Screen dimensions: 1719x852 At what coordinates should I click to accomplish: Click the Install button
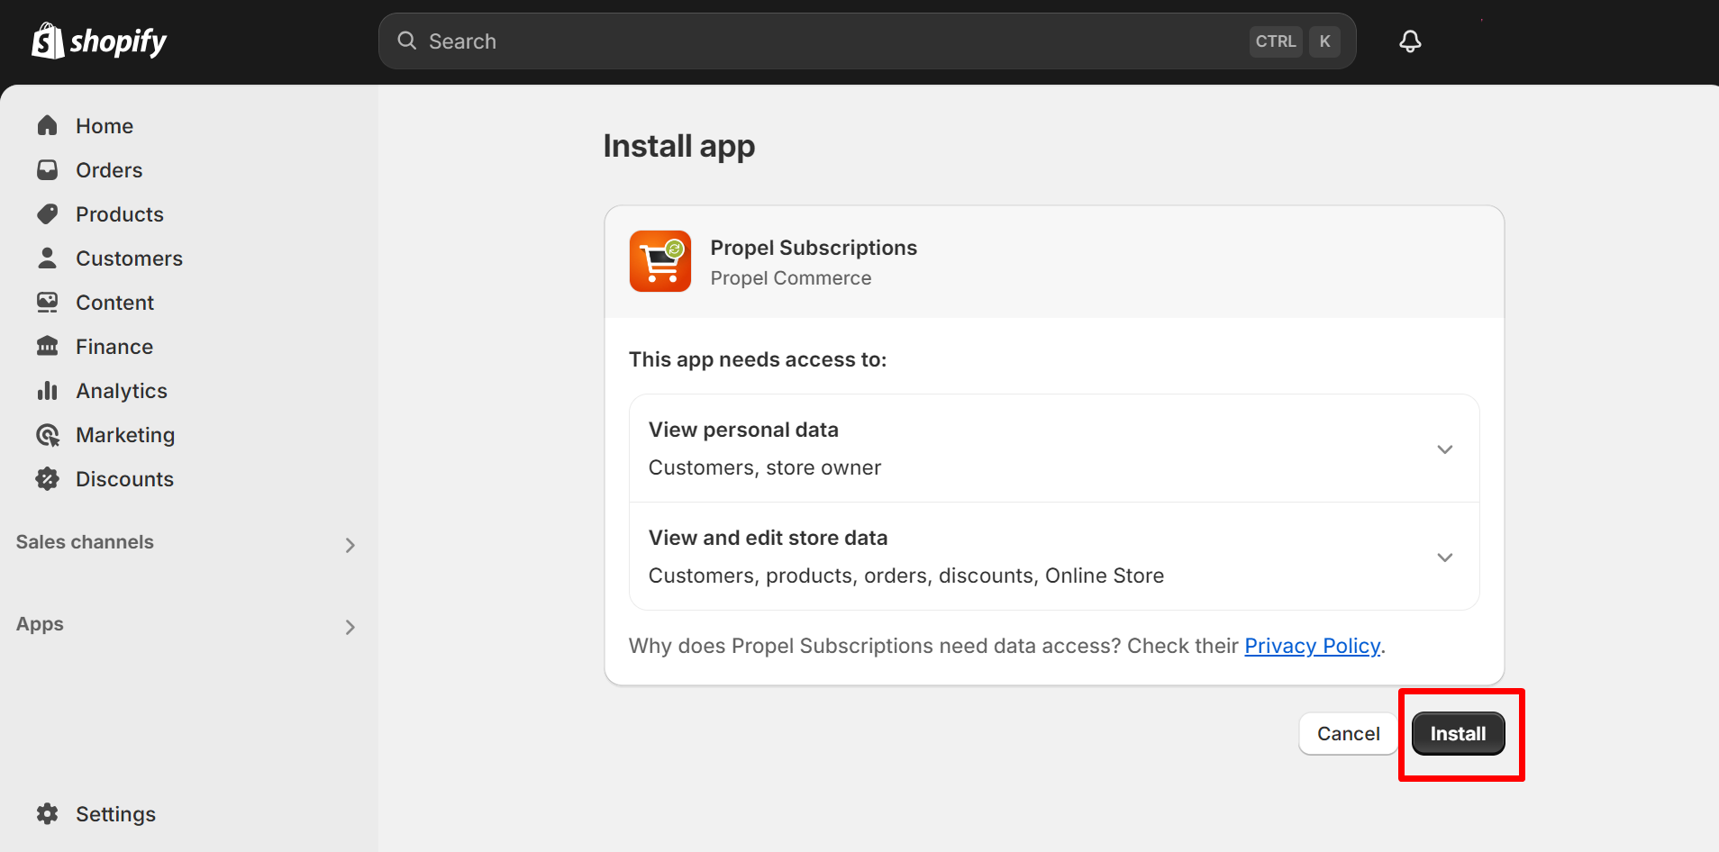(1458, 733)
